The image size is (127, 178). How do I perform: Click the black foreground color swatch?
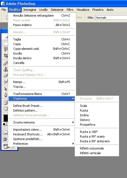pyautogui.click(x=6, y=118)
